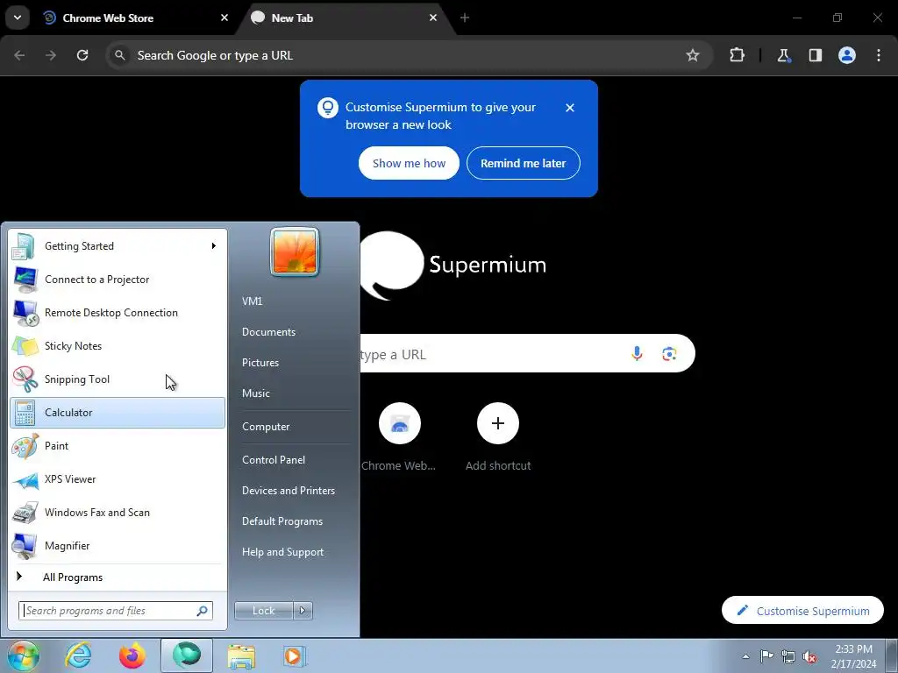Launch Calculator from Start menu

118,413
